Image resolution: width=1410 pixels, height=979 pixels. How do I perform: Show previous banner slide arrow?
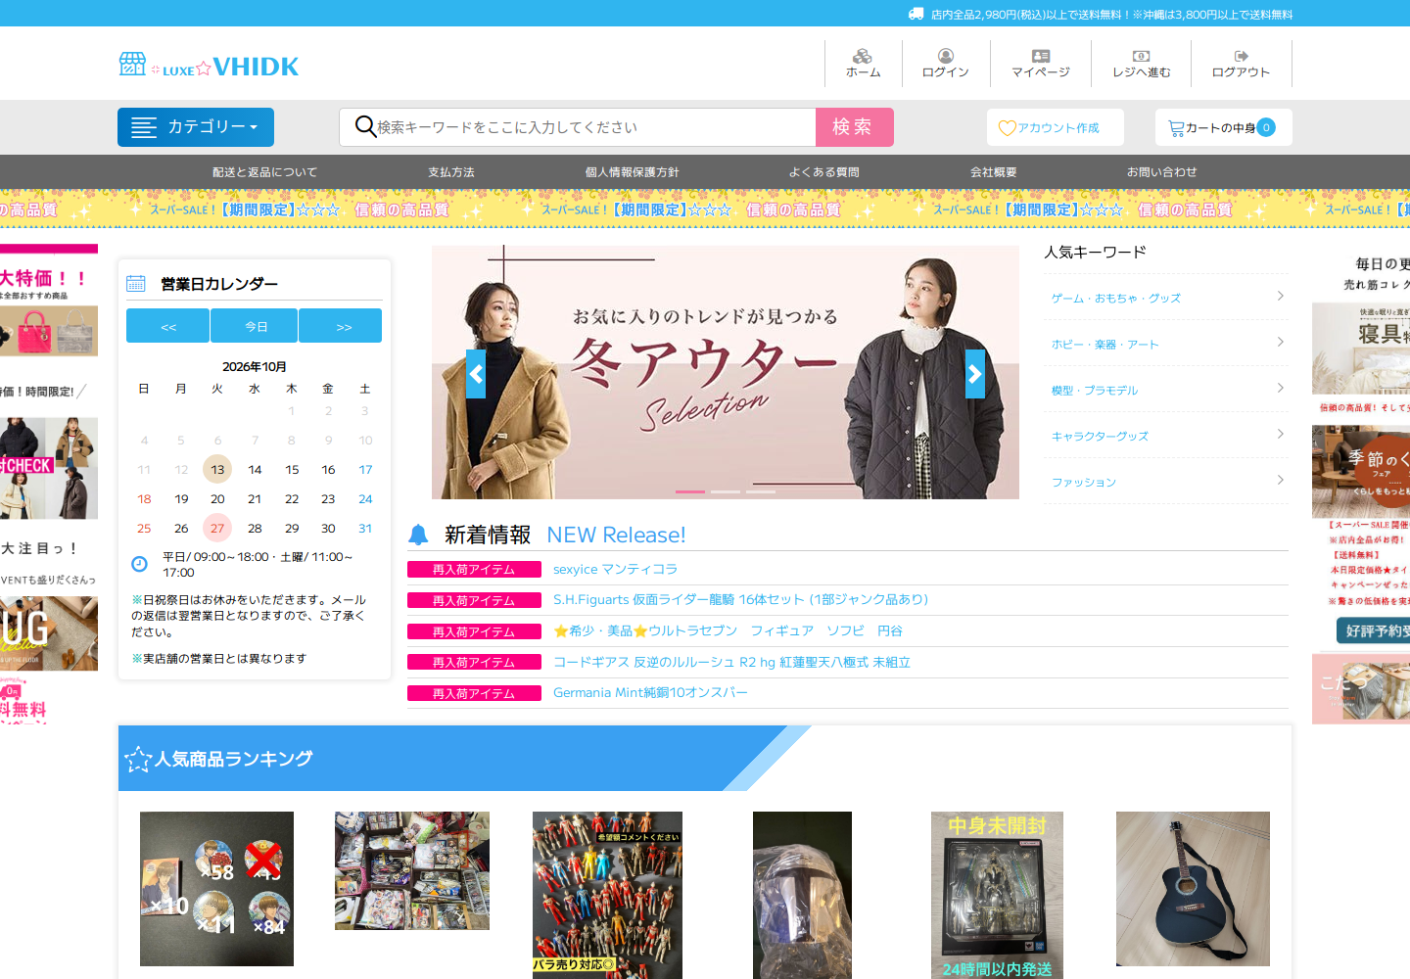pyautogui.click(x=476, y=374)
